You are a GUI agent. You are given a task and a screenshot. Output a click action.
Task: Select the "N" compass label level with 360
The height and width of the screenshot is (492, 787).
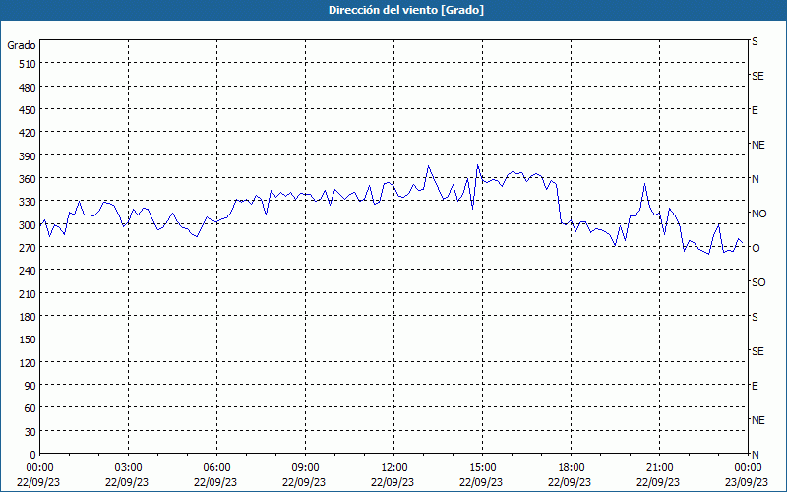pos(755,179)
